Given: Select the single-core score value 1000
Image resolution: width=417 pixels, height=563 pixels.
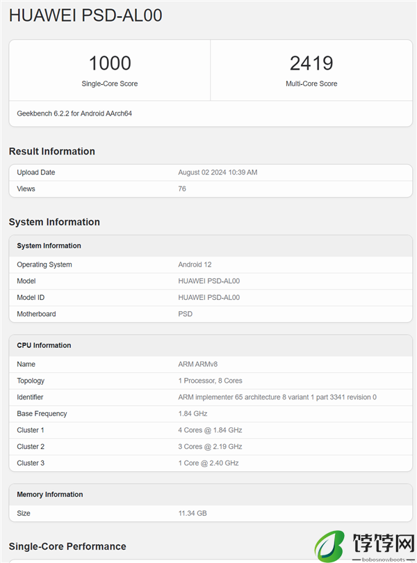Looking at the screenshot, I should pos(110,63).
